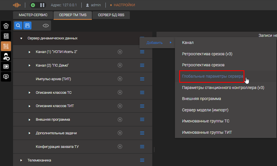Expand the Телемеханика tree node
277x166 pixels.
click(21, 160)
